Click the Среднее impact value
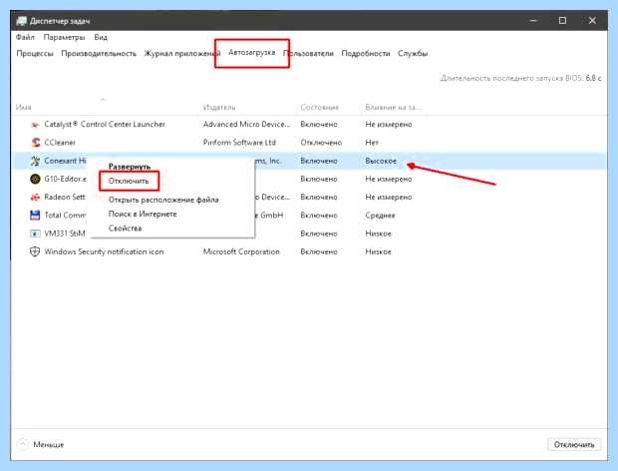The image size is (618, 471). coord(380,216)
